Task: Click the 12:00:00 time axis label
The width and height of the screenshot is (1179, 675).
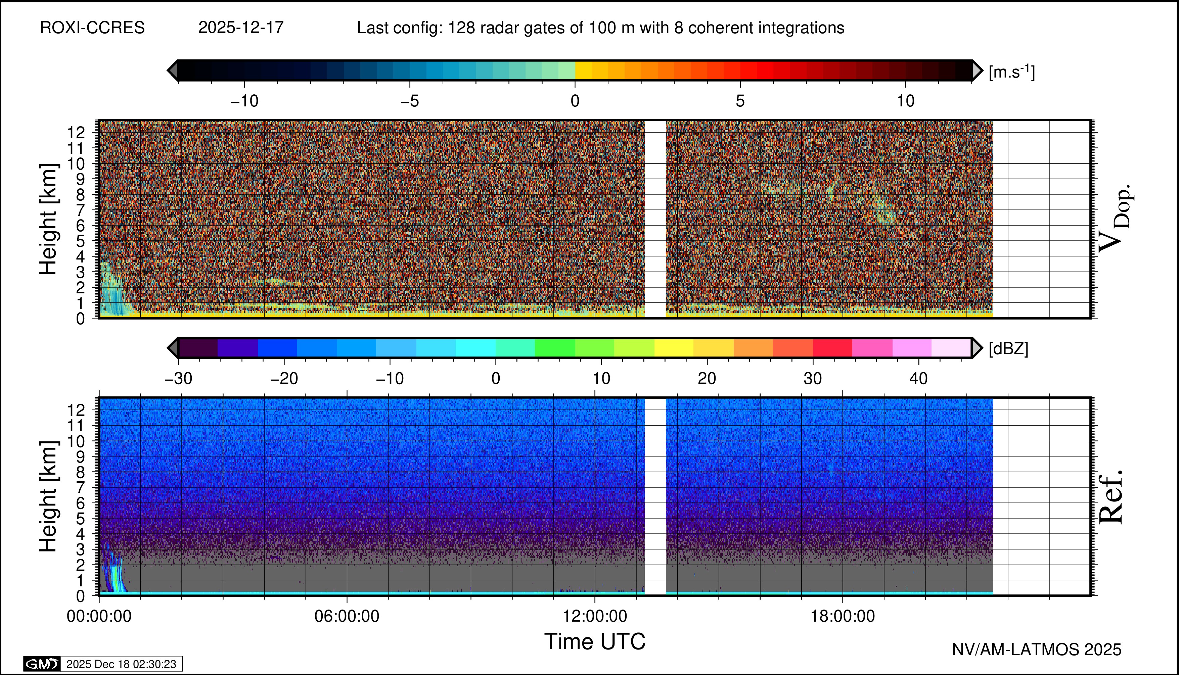Action: pyautogui.click(x=595, y=617)
